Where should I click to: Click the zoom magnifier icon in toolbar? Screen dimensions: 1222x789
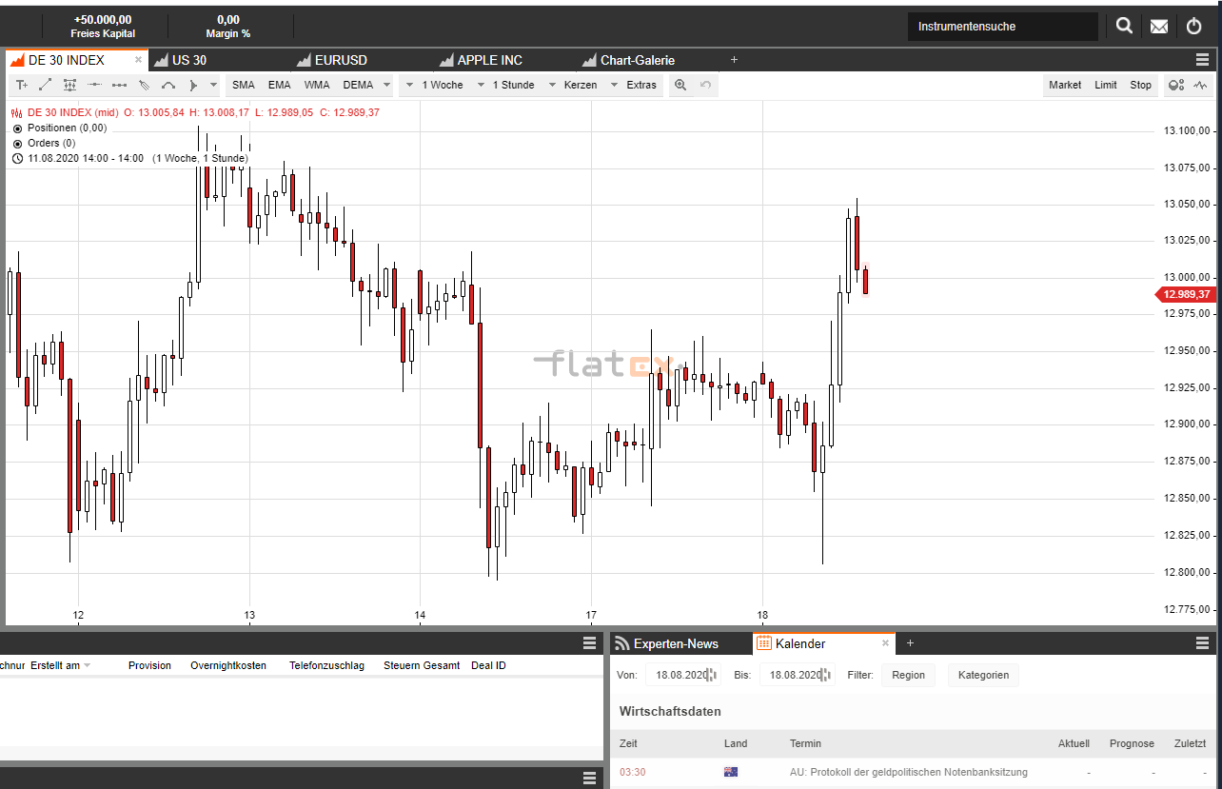coord(680,85)
